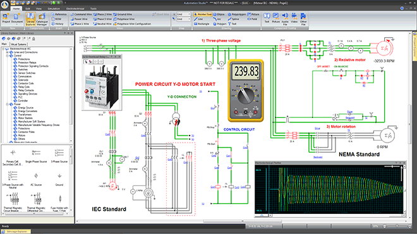Select Energy Source in library tree
The height and width of the screenshot is (234, 417).
tap(25, 108)
